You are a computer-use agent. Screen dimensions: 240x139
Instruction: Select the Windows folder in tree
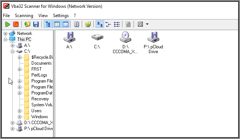click(x=40, y=117)
